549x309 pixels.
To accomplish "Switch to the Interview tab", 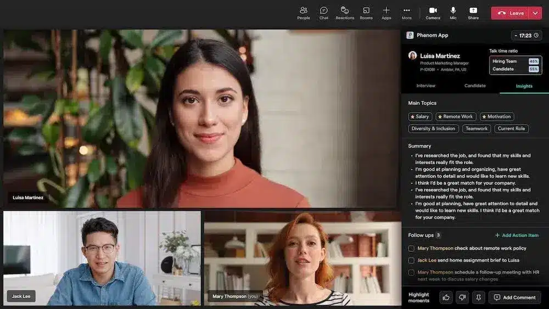I will pos(426,86).
